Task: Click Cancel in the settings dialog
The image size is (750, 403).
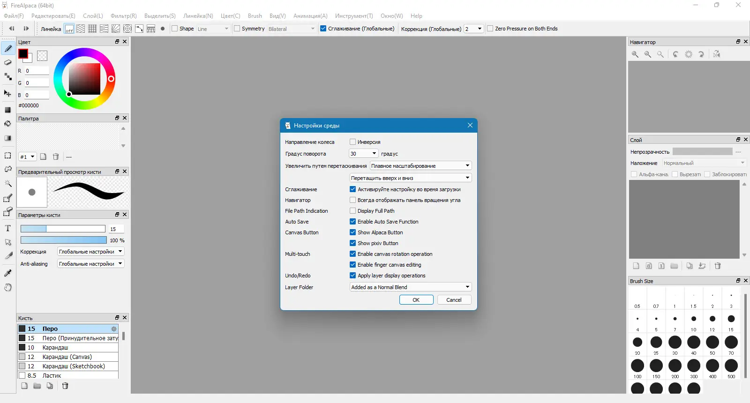Action: 454,300
